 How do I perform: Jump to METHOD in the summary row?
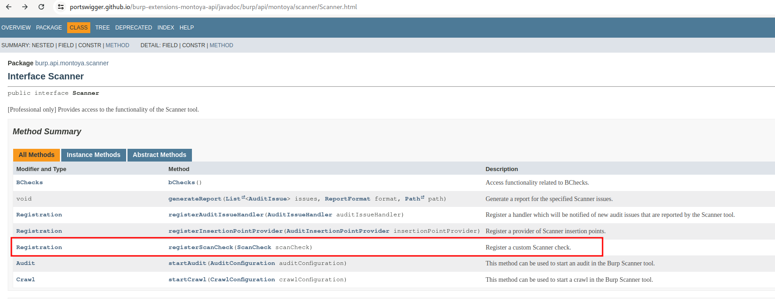pyautogui.click(x=118, y=45)
